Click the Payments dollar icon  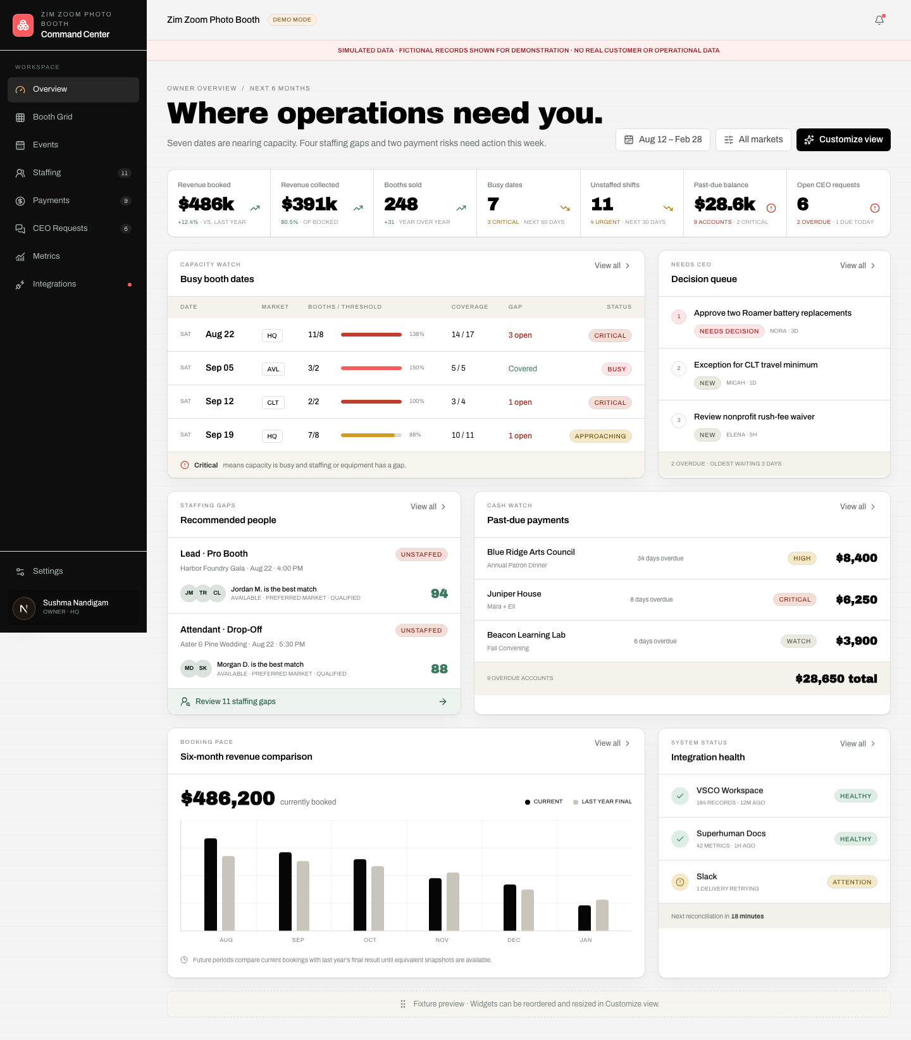coord(20,201)
